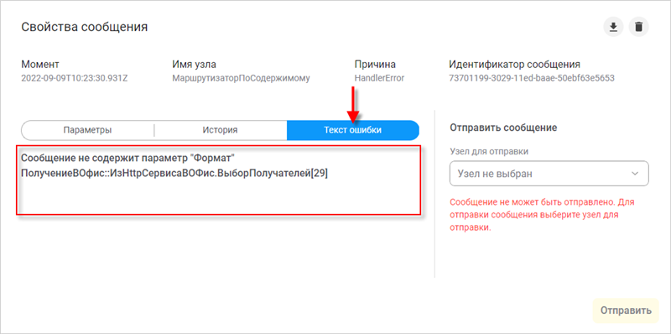Click the Отправить button
Viewport: 671px width, 334px height.
click(x=626, y=311)
